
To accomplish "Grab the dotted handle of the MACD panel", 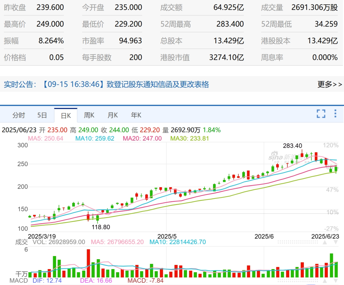I will tap(298, 281).
